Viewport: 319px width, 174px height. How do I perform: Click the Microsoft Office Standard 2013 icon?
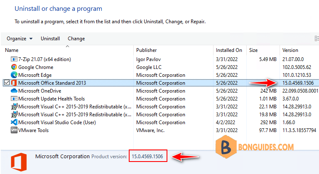tap(14, 83)
